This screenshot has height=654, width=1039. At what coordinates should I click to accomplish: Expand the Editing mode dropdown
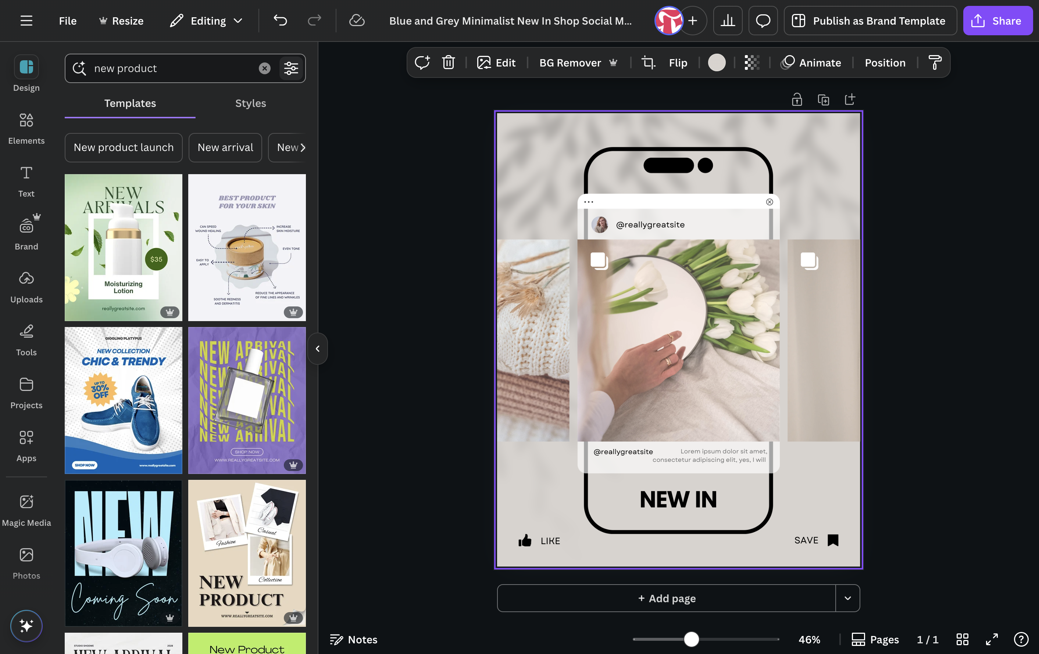pos(207,21)
